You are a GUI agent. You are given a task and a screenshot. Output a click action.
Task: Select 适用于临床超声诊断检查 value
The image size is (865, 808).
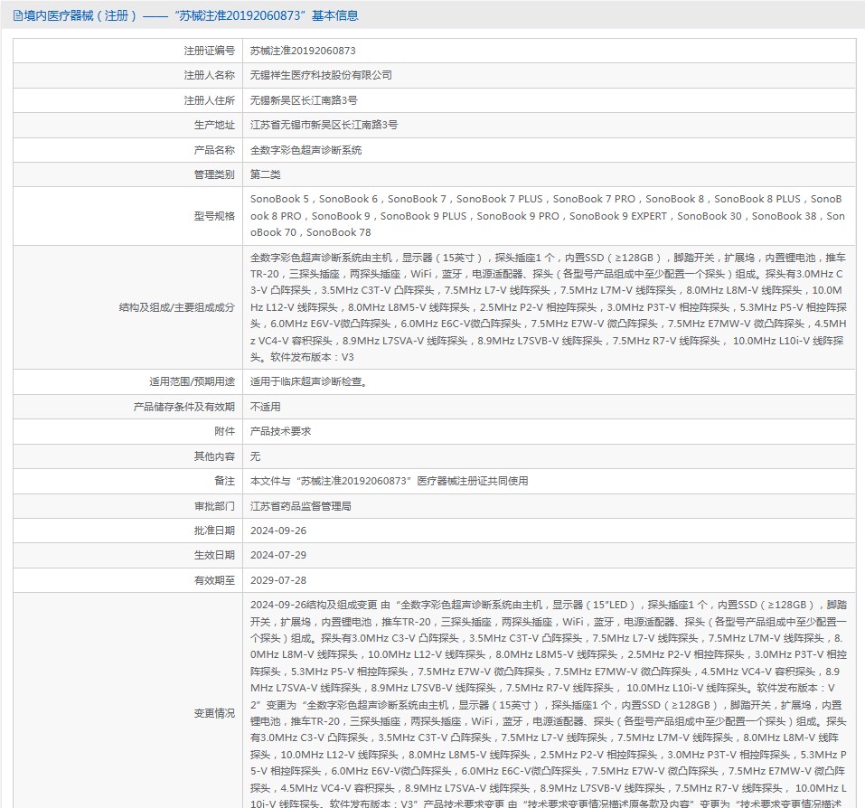click(309, 381)
